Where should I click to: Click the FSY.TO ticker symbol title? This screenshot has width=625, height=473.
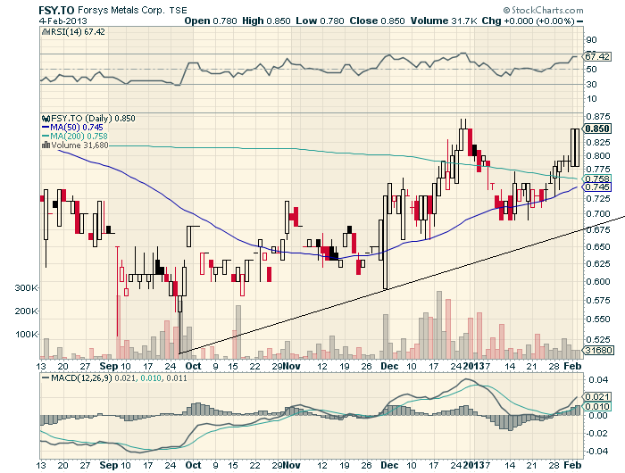(56, 10)
